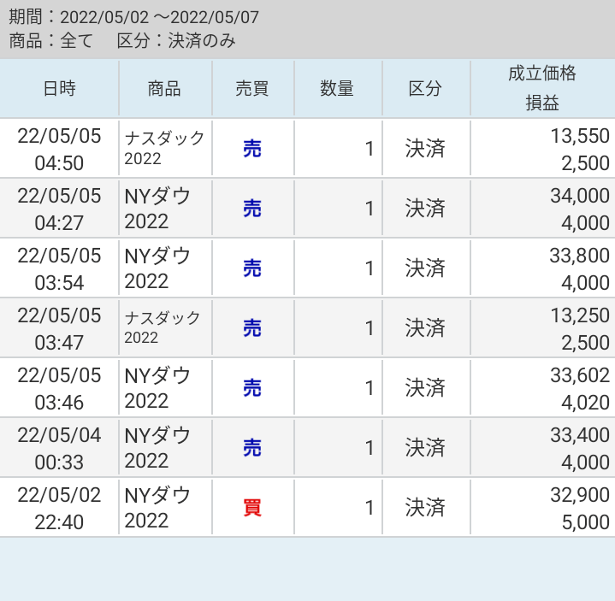This screenshot has height=601, width=615.
Task: Click the 区分 column header
Action: pyautogui.click(x=425, y=88)
